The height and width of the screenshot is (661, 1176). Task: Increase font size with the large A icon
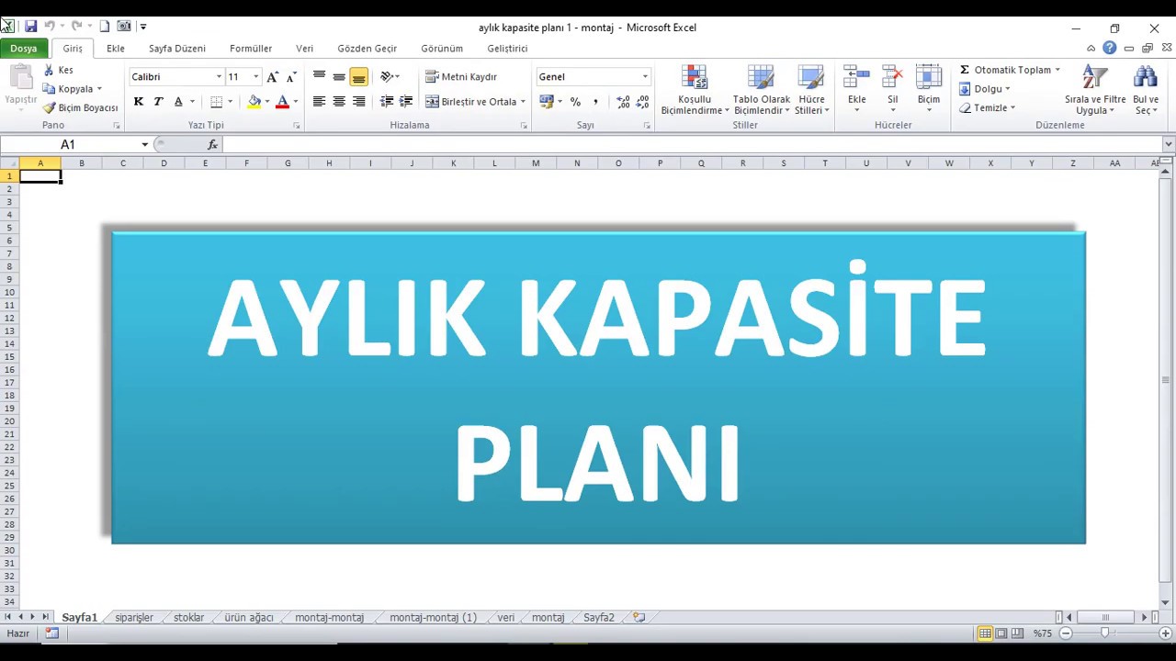point(272,77)
